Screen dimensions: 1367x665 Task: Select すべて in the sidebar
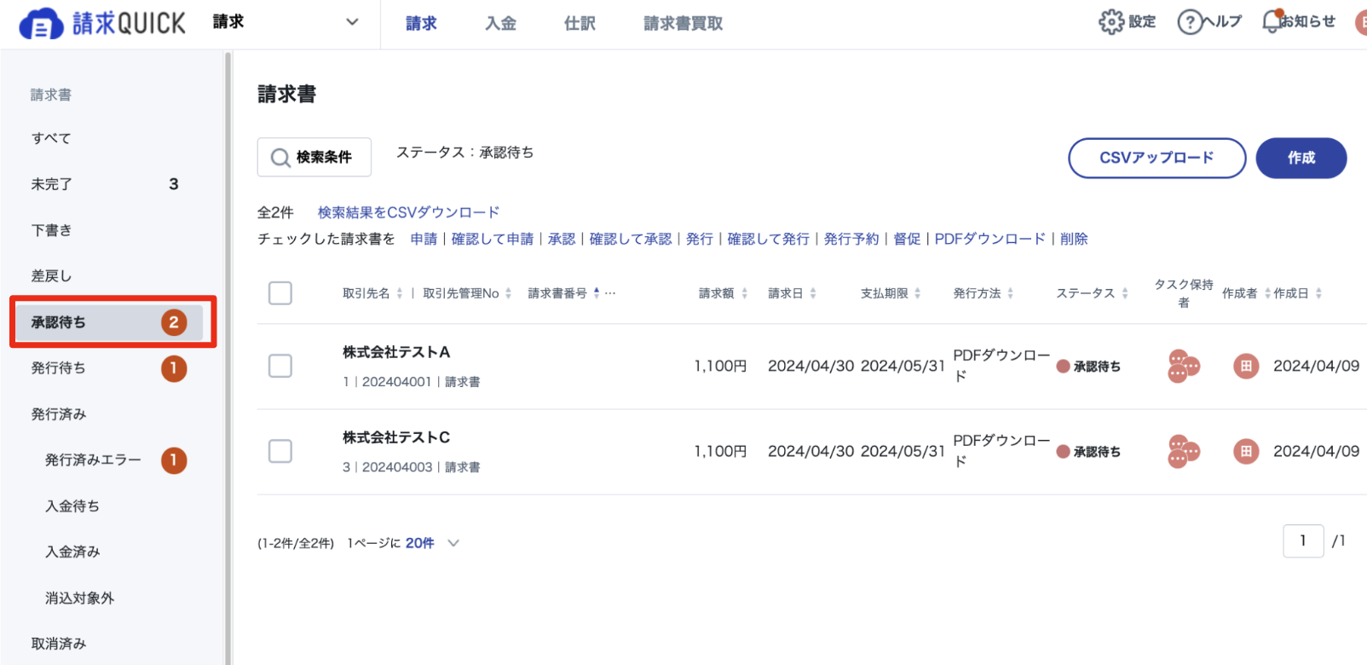point(51,138)
